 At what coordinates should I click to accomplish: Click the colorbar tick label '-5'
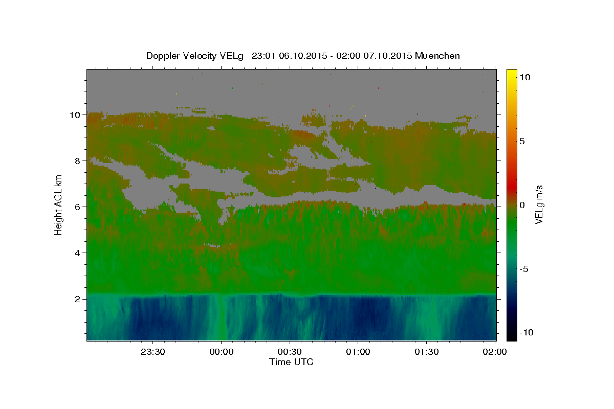coord(523,269)
